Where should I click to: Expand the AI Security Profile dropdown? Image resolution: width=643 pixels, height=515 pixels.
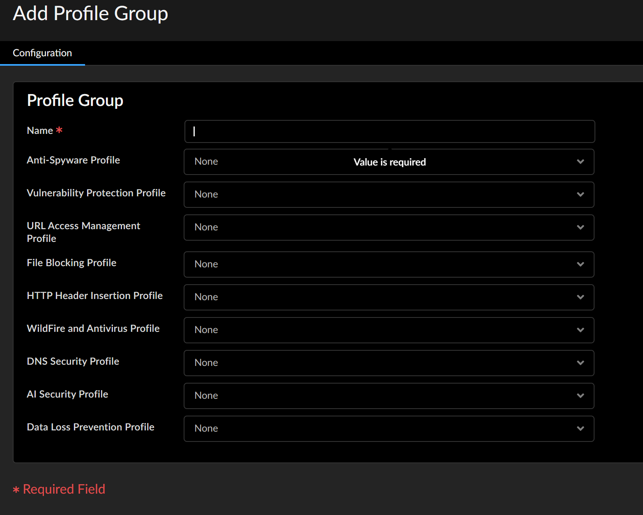(389, 396)
